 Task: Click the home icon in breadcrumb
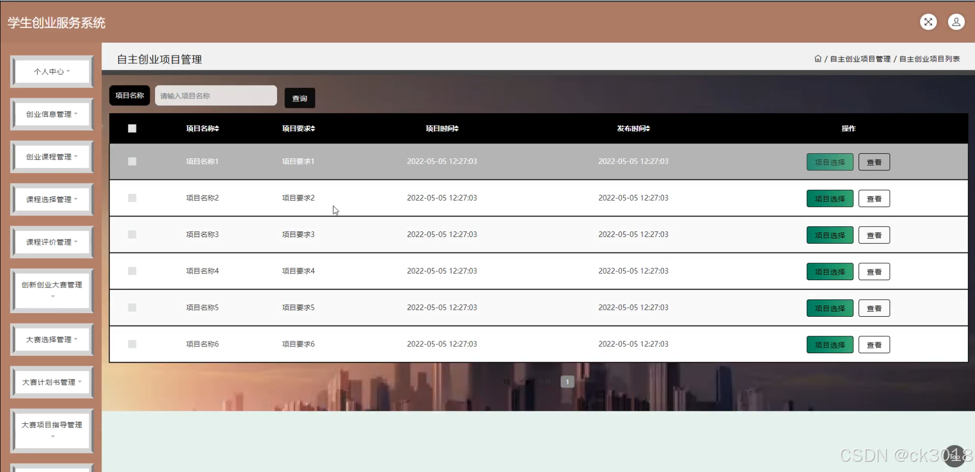tap(818, 59)
